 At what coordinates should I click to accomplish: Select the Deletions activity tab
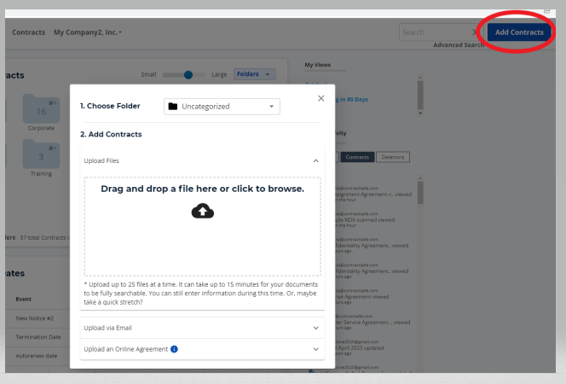tap(393, 157)
